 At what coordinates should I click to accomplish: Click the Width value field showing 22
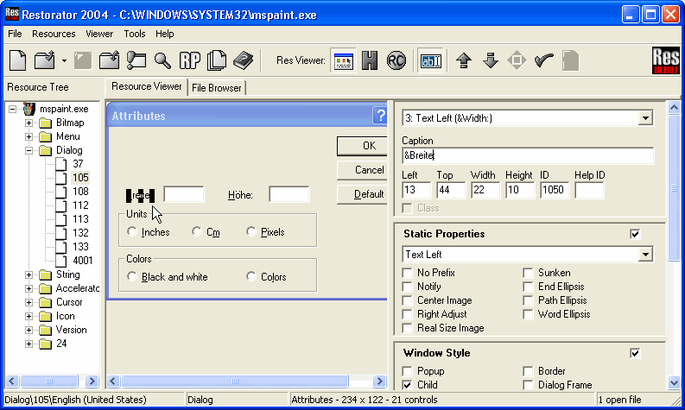pyautogui.click(x=485, y=190)
